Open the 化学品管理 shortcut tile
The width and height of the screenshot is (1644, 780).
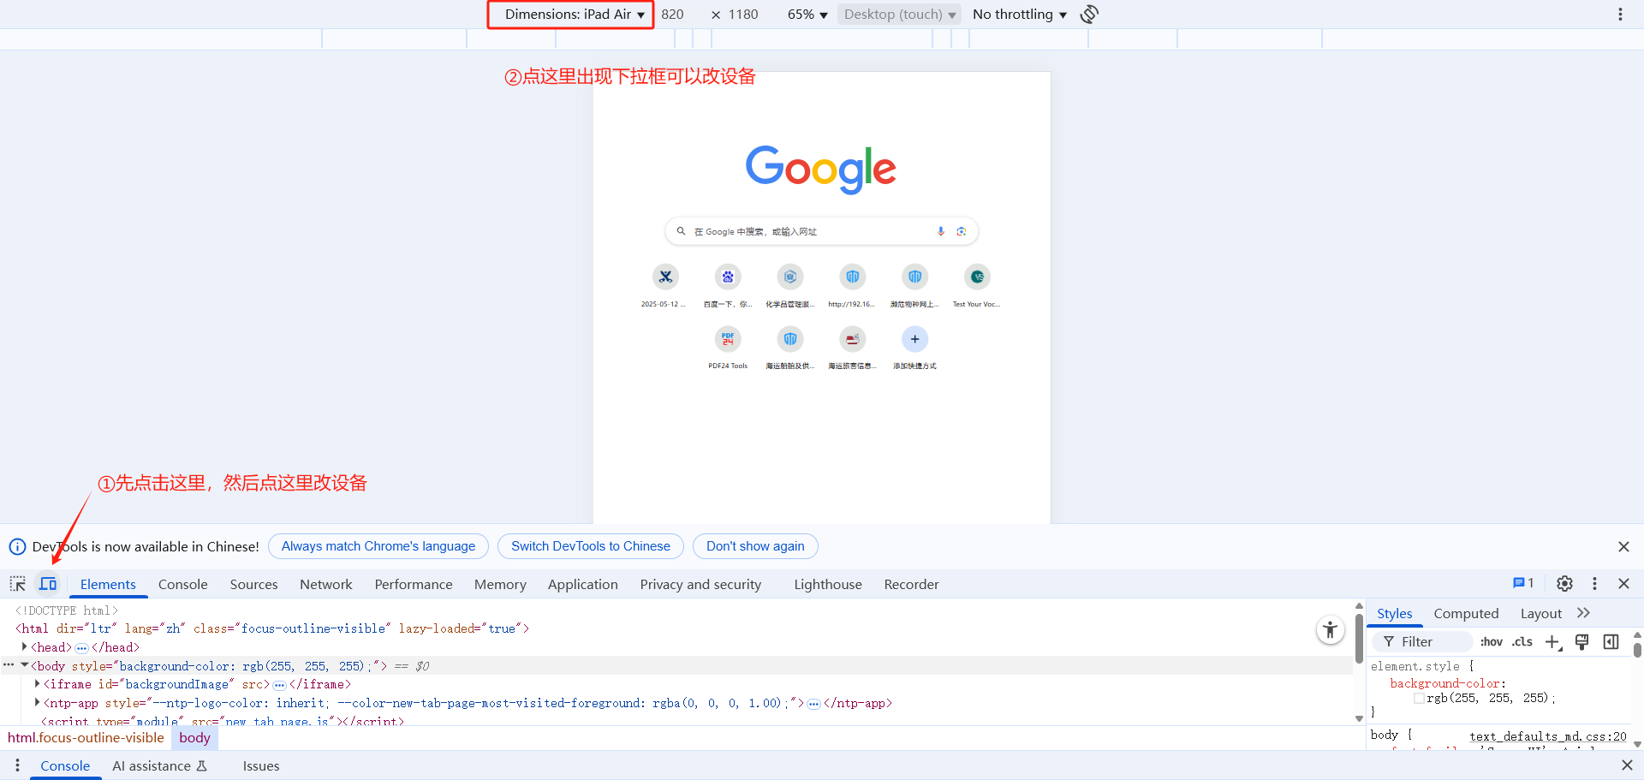pos(790,286)
